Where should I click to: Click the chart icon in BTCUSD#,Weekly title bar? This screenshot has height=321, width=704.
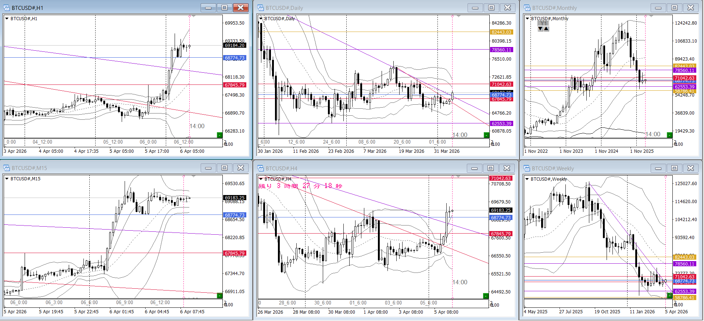tap(527, 168)
